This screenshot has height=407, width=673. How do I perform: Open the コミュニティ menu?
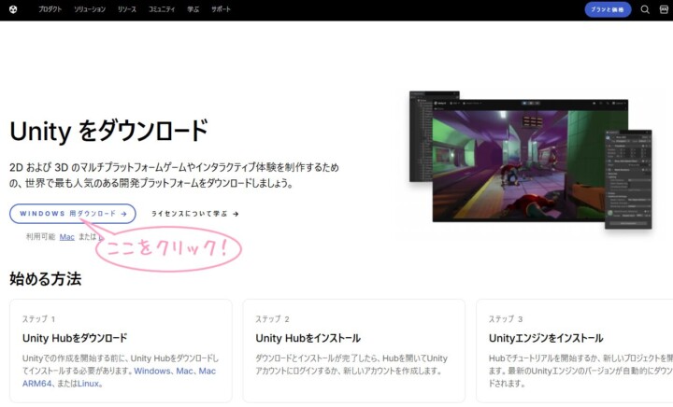pos(162,9)
